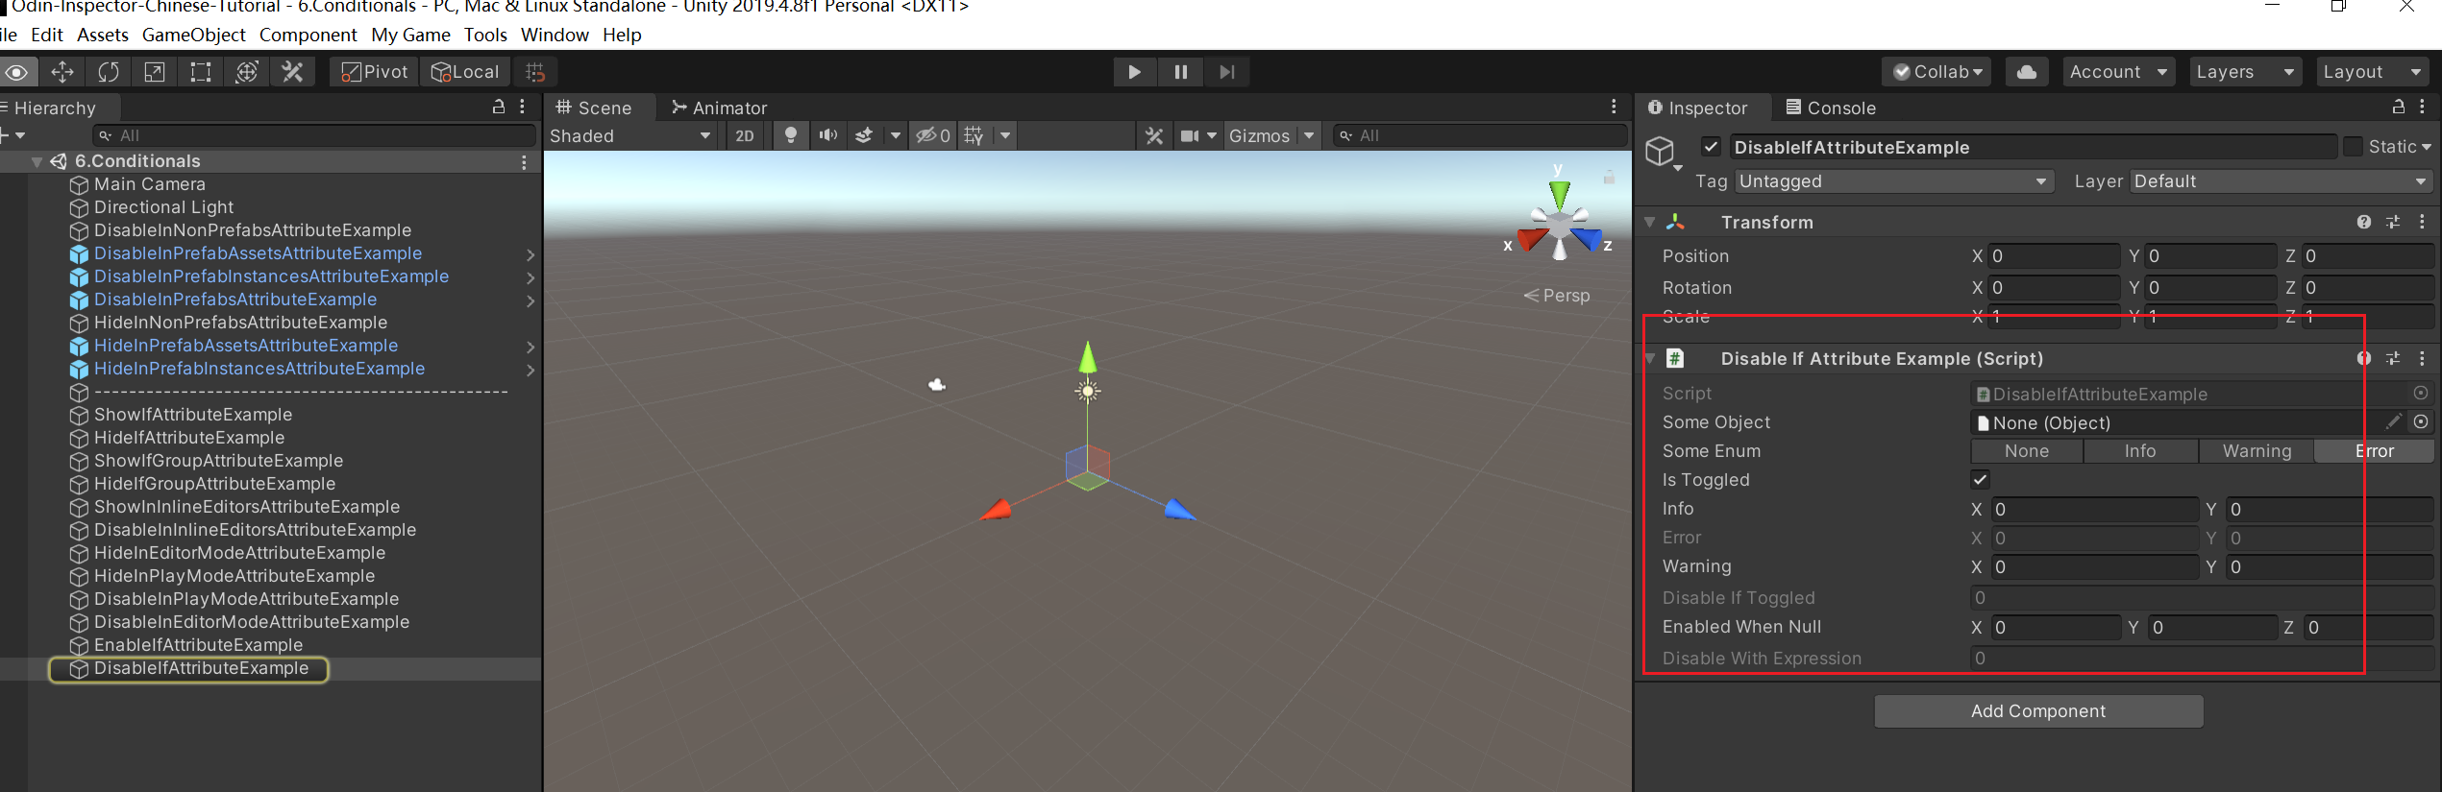The image size is (2442, 792).
Task: Enable the Static checkbox
Action: [x=2353, y=147]
